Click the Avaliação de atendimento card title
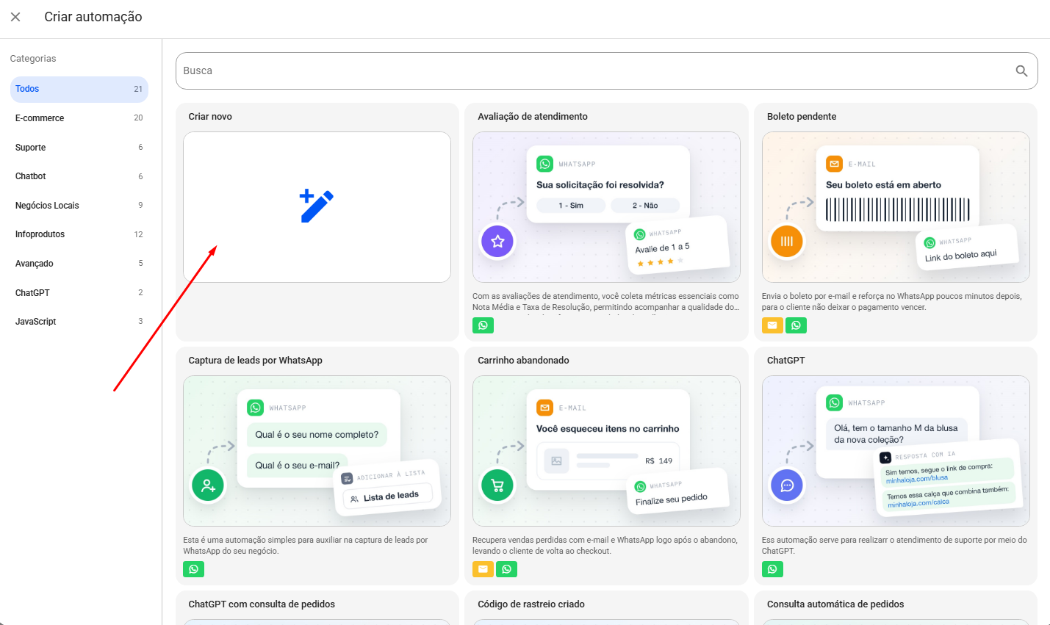 [x=533, y=117]
